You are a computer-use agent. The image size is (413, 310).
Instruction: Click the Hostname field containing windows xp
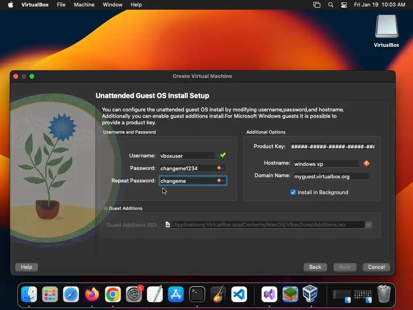coord(326,164)
